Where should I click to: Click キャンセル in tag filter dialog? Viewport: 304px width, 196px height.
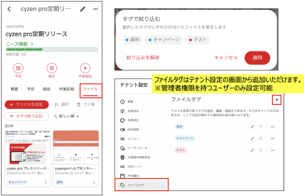click(x=226, y=58)
